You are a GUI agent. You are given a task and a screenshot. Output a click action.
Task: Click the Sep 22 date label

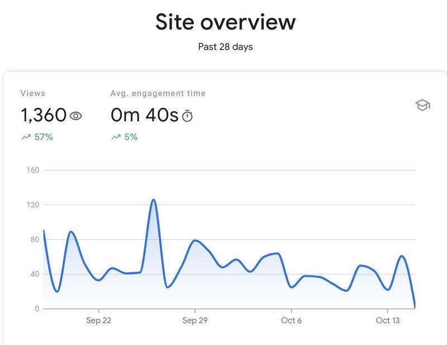(99, 320)
